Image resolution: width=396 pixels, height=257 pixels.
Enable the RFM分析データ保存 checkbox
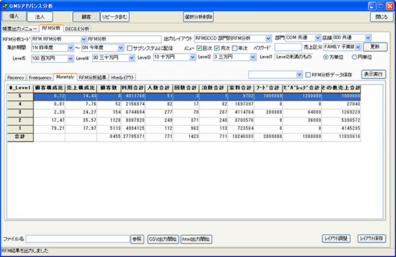click(308, 75)
